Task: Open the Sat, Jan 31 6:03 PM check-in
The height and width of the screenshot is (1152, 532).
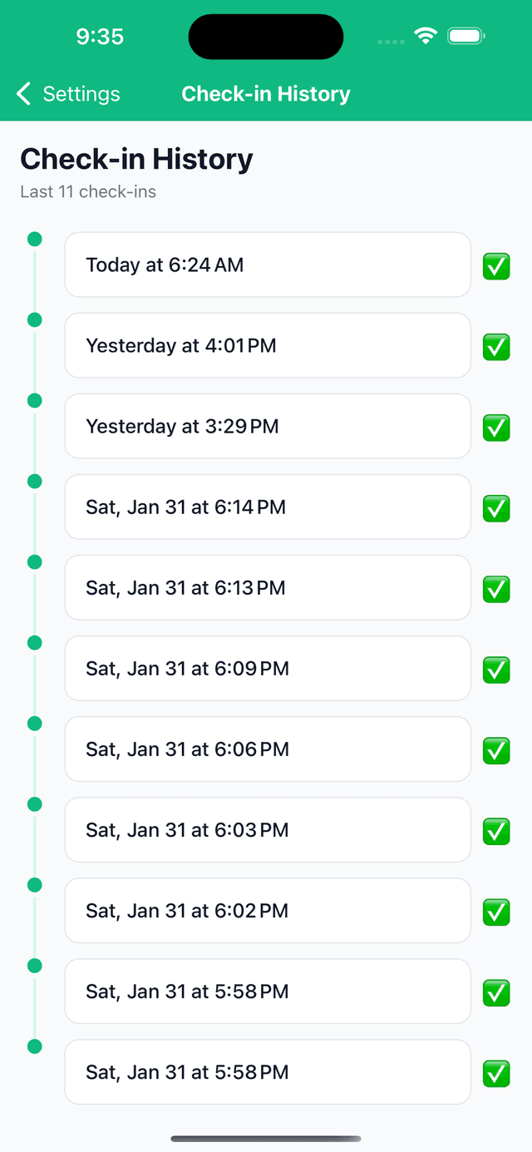Action: tap(268, 829)
